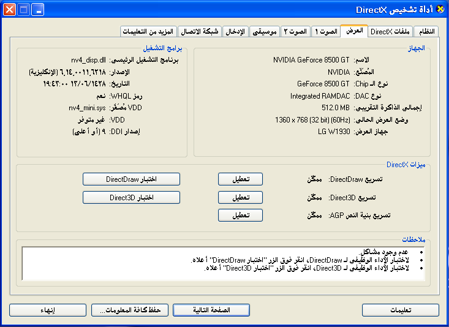449x327 pixels.
Task: Click the اختبار Direct3D button
Action: (132, 198)
